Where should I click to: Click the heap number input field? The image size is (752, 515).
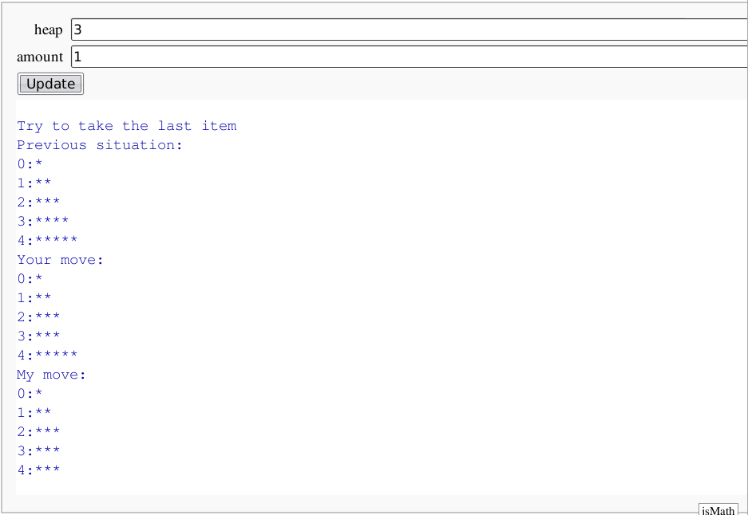click(x=409, y=29)
